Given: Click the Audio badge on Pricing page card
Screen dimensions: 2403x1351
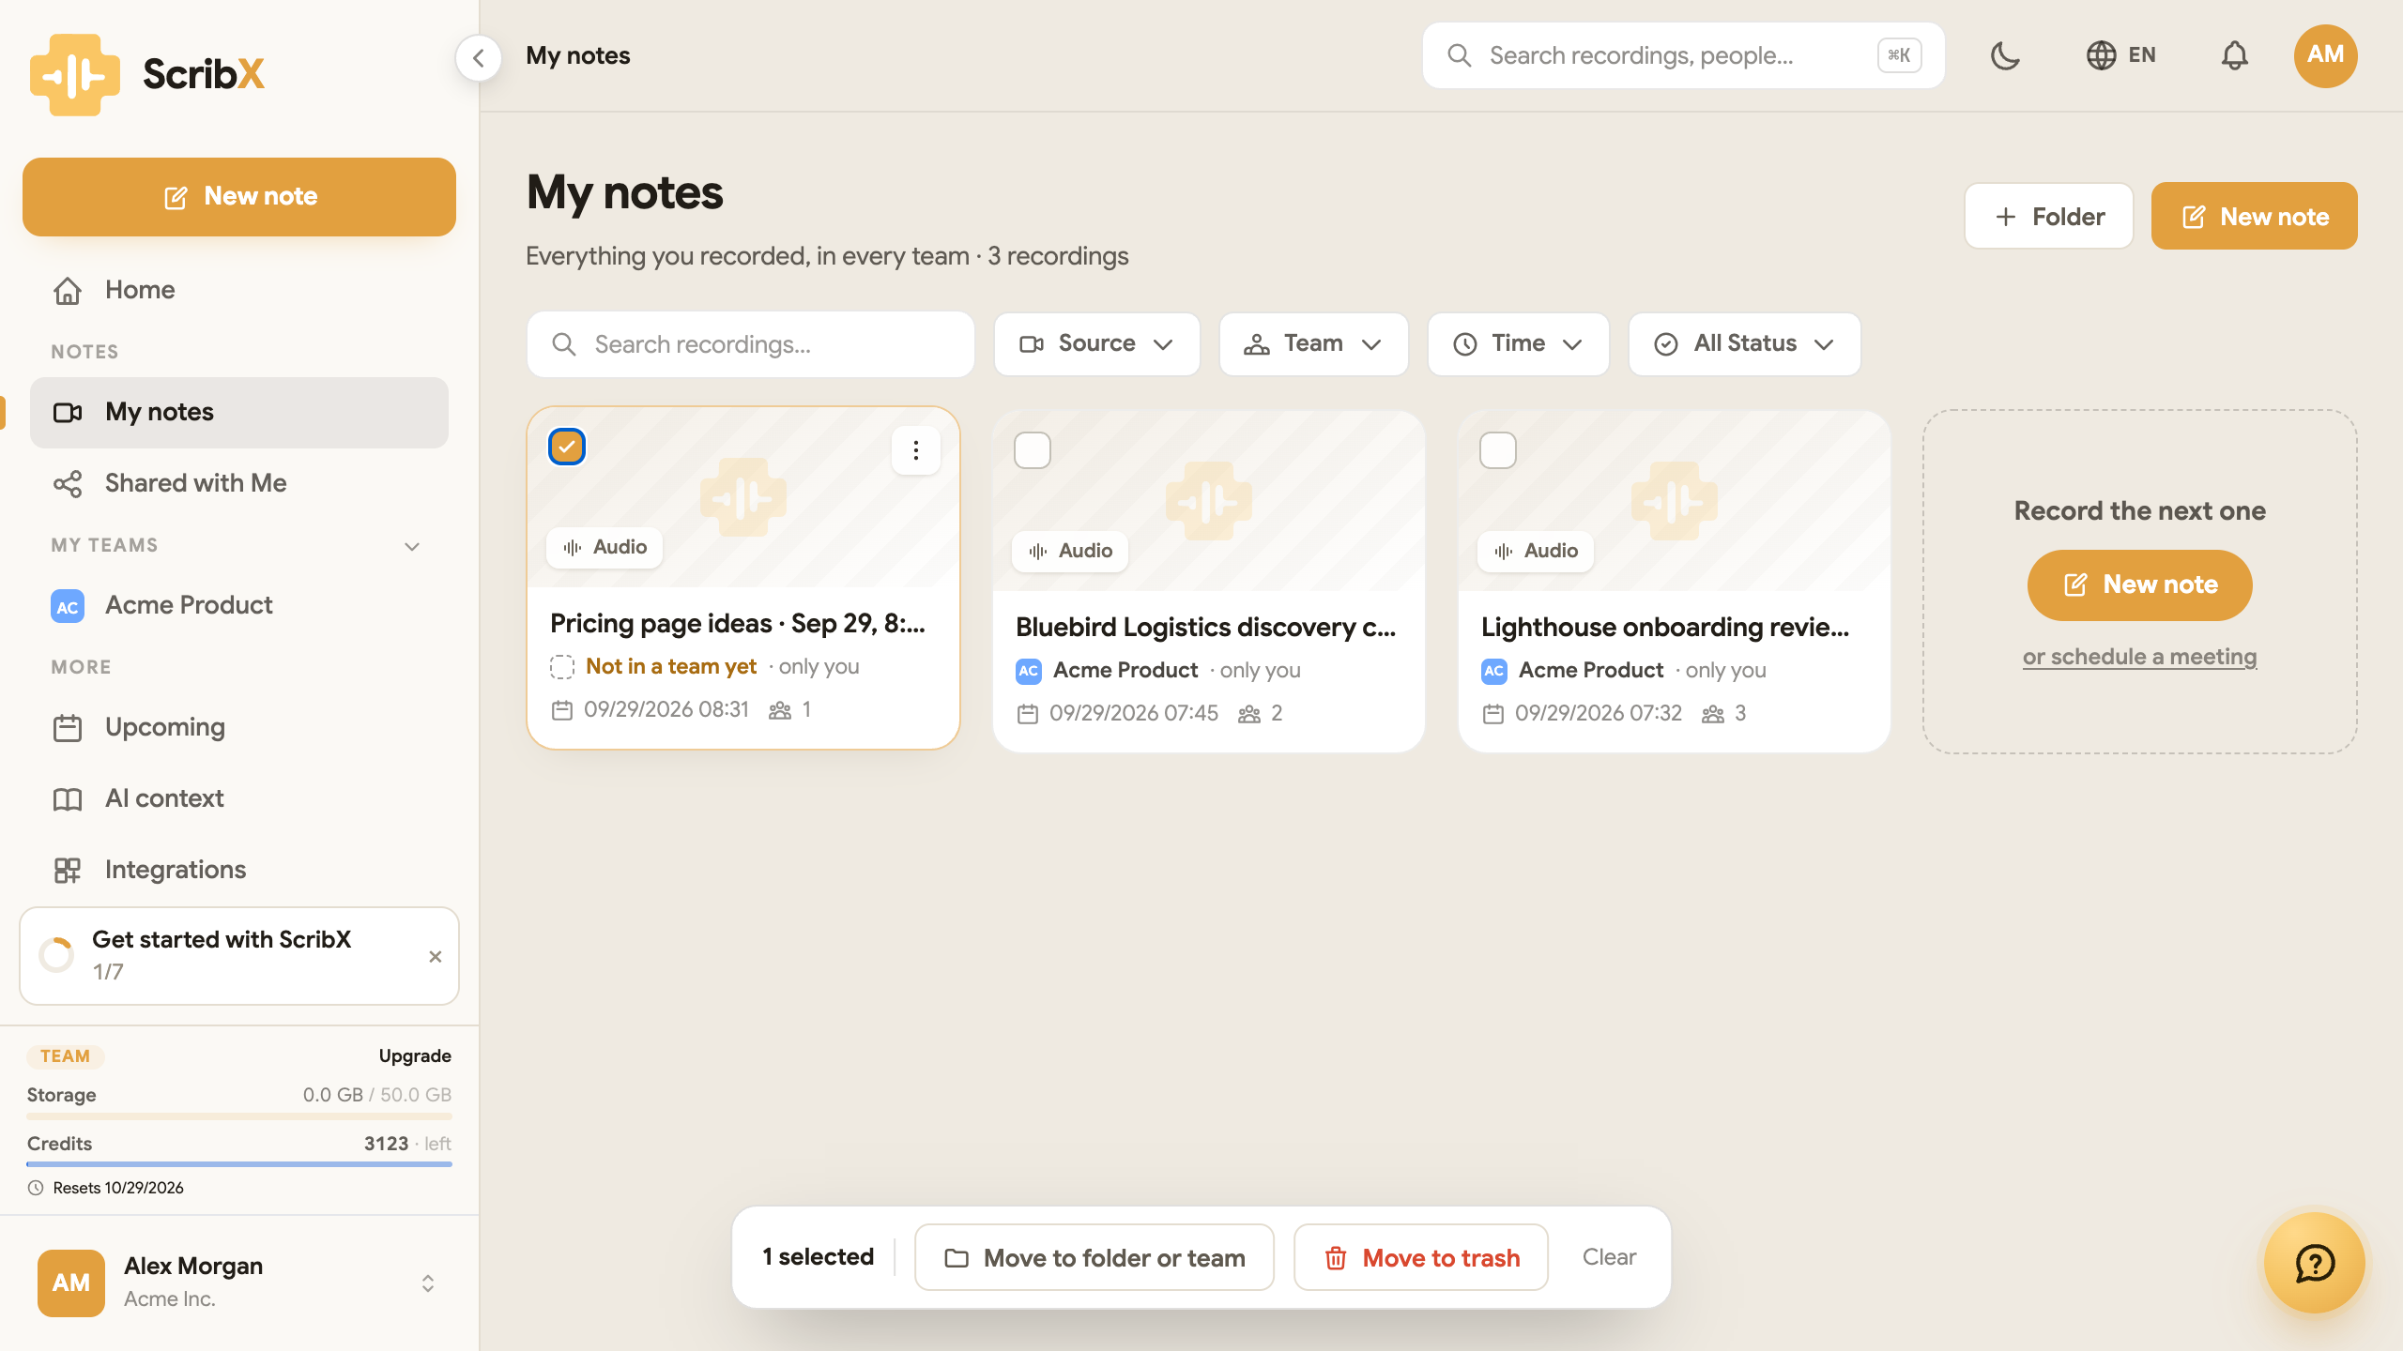Looking at the screenshot, I should [x=605, y=547].
